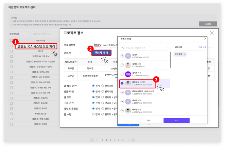Click the name search field in 관리자 추가
The width and height of the screenshot is (225, 147).
(x=146, y=48)
